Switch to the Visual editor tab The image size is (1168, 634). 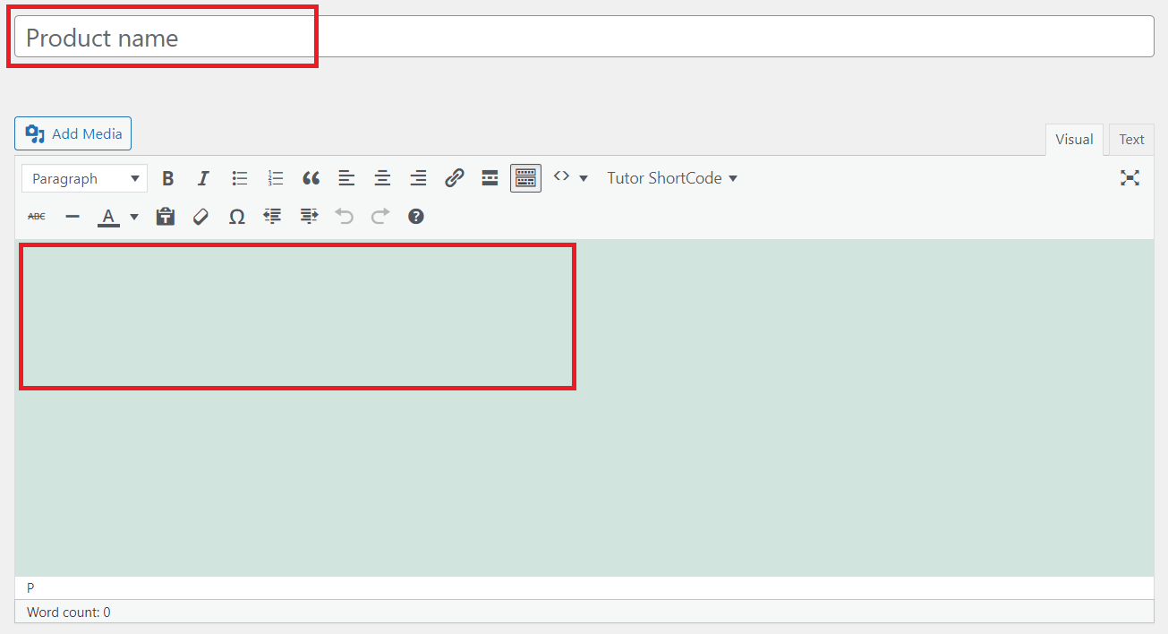tap(1074, 140)
